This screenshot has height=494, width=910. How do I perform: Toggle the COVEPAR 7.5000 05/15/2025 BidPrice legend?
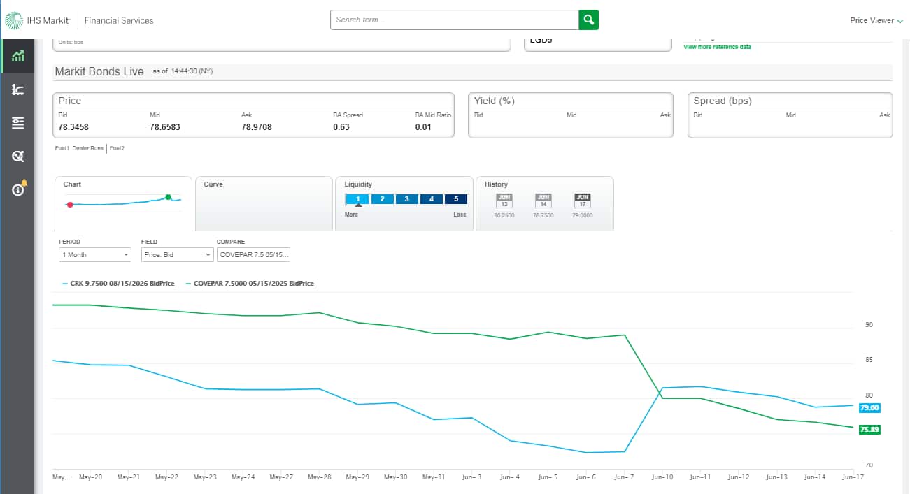(x=250, y=284)
